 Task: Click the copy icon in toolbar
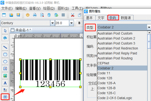[80, 15]
